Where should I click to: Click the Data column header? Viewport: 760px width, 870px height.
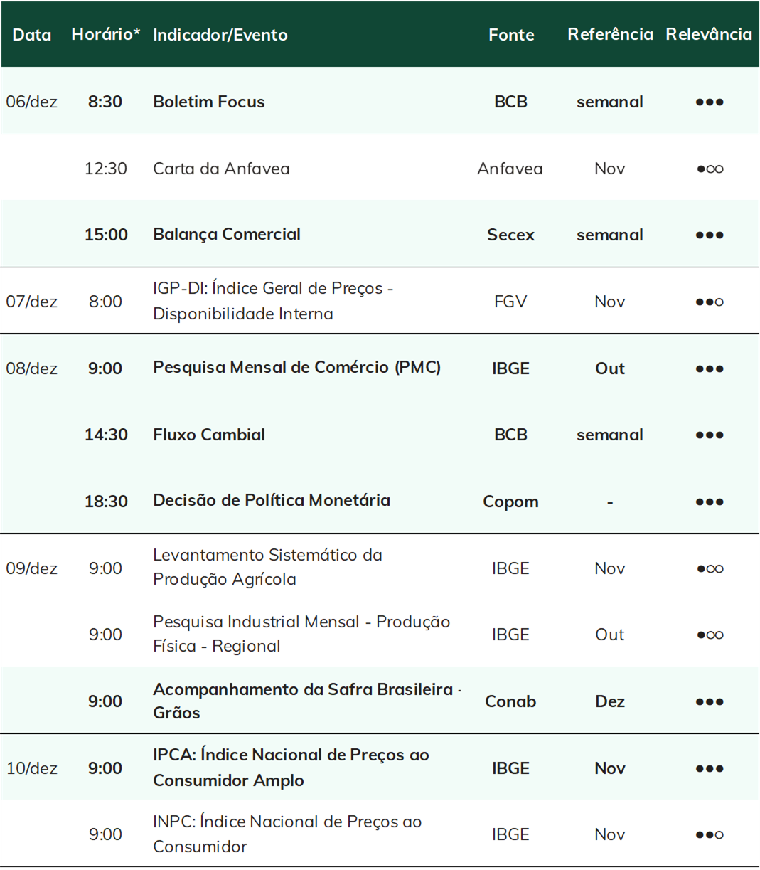(32, 35)
